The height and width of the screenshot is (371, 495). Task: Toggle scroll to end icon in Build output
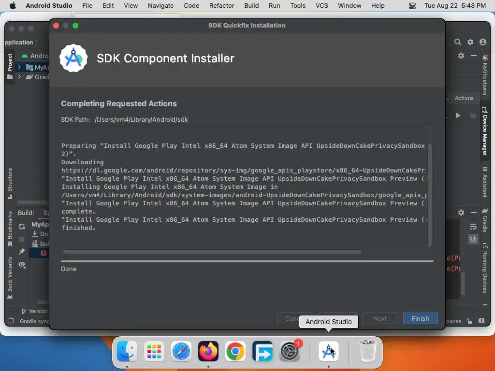click(x=473, y=239)
